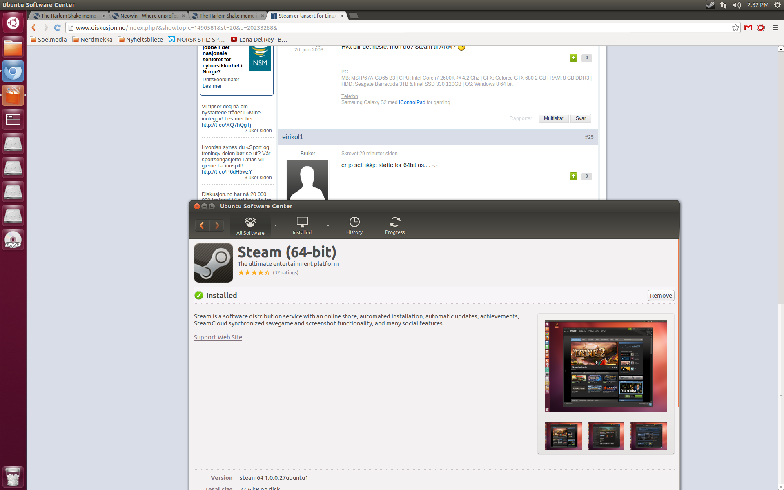Screen dimensions: 784x490
Task: Remove Steam with Remove button
Action: point(661,296)
